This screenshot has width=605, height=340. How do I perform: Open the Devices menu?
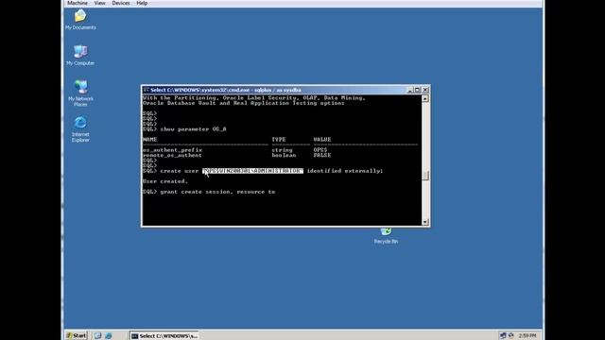pyautogui.click(x=121, y=3)
